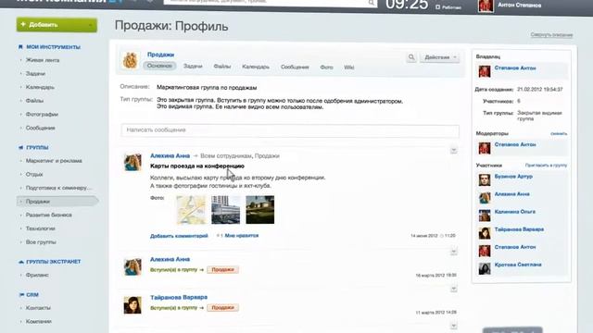Screen dimensions: 593x333
Task: Open Живая лента in sidebar
Action: [43, 60]
